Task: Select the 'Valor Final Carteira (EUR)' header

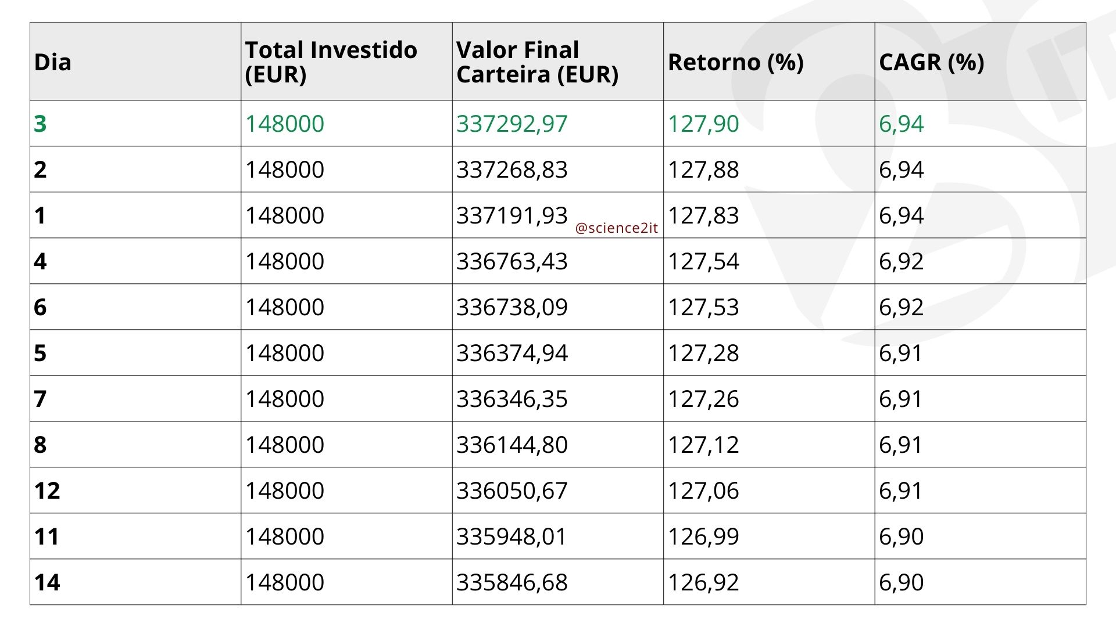Action: pyautogui.click(x=537, y=62)
